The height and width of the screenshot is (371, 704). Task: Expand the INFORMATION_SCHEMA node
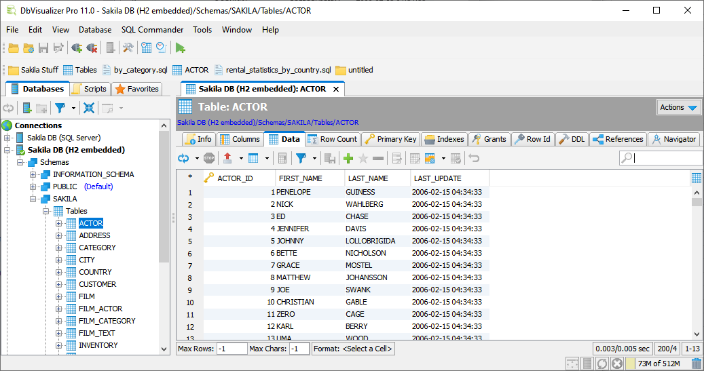pos(33,174)
